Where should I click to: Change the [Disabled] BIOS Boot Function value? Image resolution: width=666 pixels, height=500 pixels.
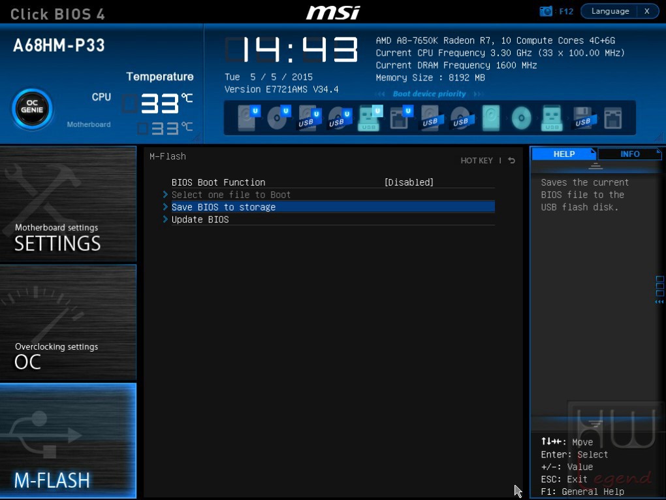pos(409,182)
